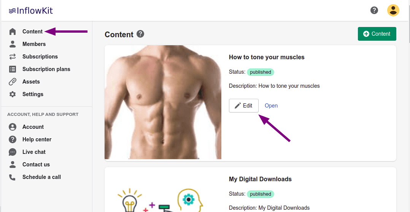This screenshot has height=212, width=410.
Task: Click the muscular torso thumbnail
Action: (163, 102)
